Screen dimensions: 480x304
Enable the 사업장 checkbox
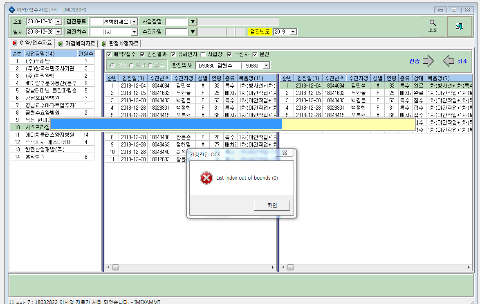(x=203, y=54)
